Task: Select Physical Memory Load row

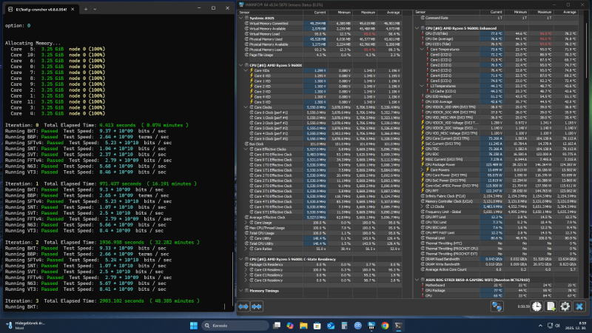Action: (320, 50)
